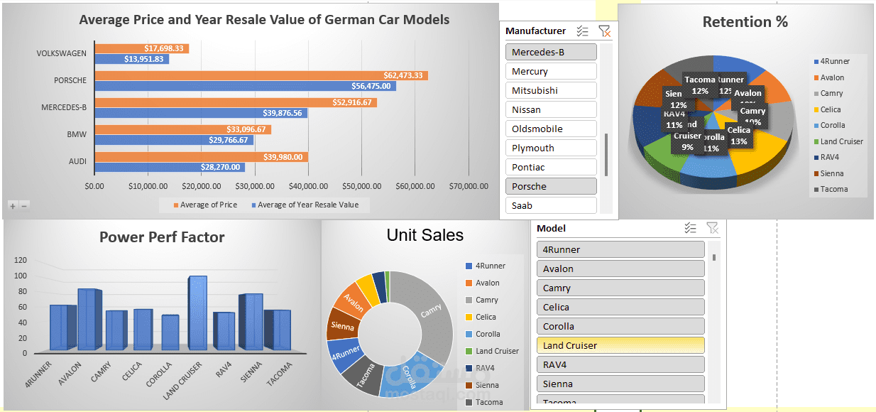The height and width of the screenshot is (412, 876).
Task: Choose Camry in Model slicer
Action: point(620,288)
